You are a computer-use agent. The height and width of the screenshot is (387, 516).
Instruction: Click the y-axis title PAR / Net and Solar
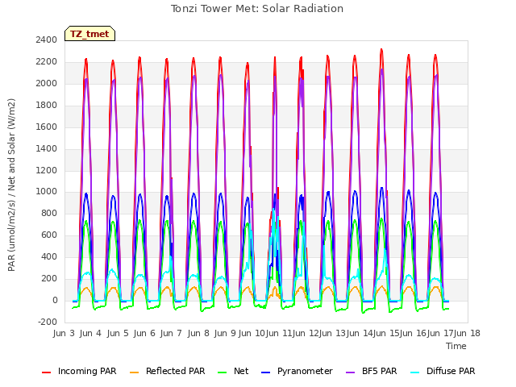pyautogui.click(x=11, y=185)
